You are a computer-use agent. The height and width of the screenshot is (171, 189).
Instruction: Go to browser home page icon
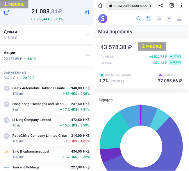100,6
